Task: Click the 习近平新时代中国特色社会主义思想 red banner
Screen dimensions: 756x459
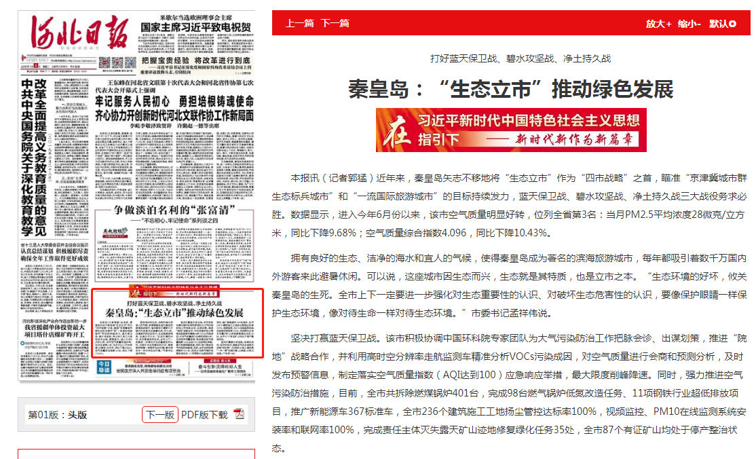Action: point(511,130)
